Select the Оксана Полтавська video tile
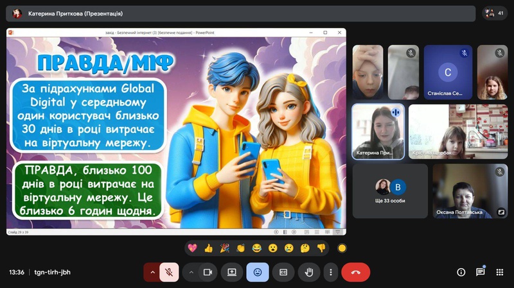This screenshot has height=288, width=514. [x=470, y=191]
